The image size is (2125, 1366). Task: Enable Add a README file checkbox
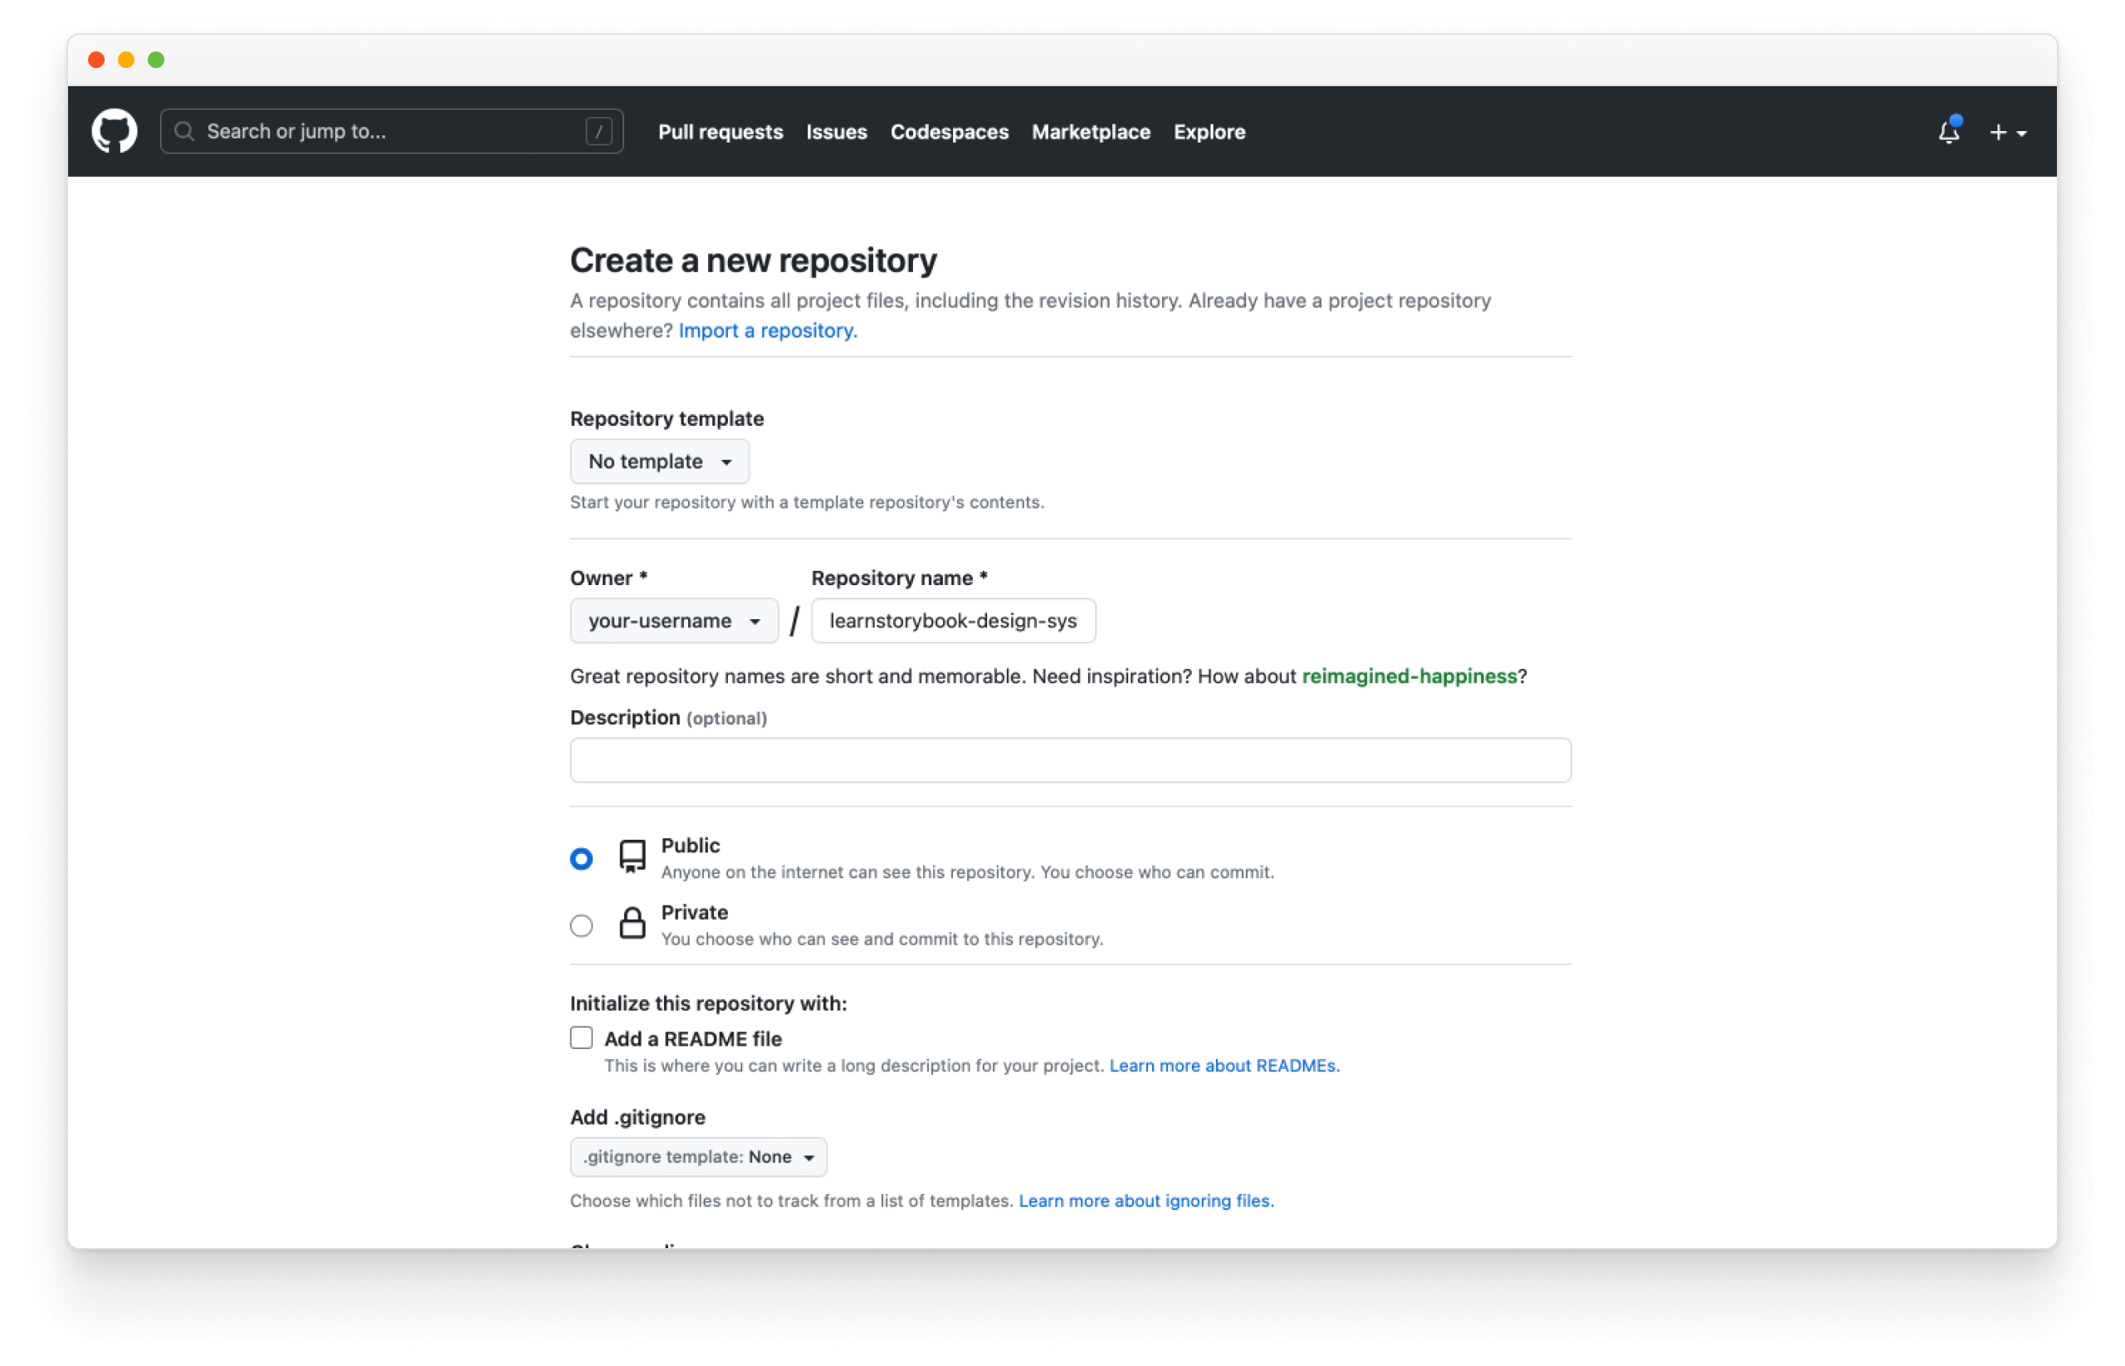[x=584, y=1037]
